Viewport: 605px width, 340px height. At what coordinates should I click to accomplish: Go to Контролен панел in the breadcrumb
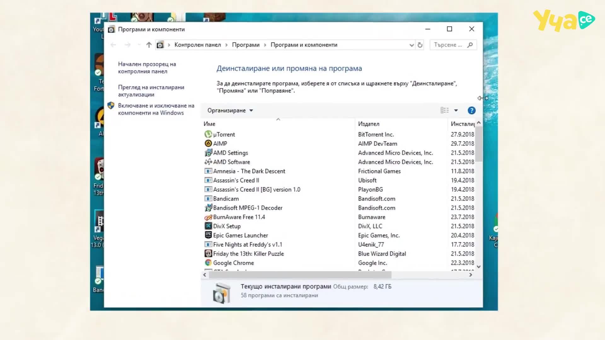198,45
